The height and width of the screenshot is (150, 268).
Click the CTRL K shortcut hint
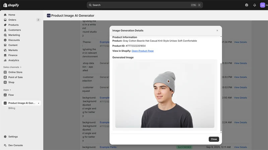(196, 5)
